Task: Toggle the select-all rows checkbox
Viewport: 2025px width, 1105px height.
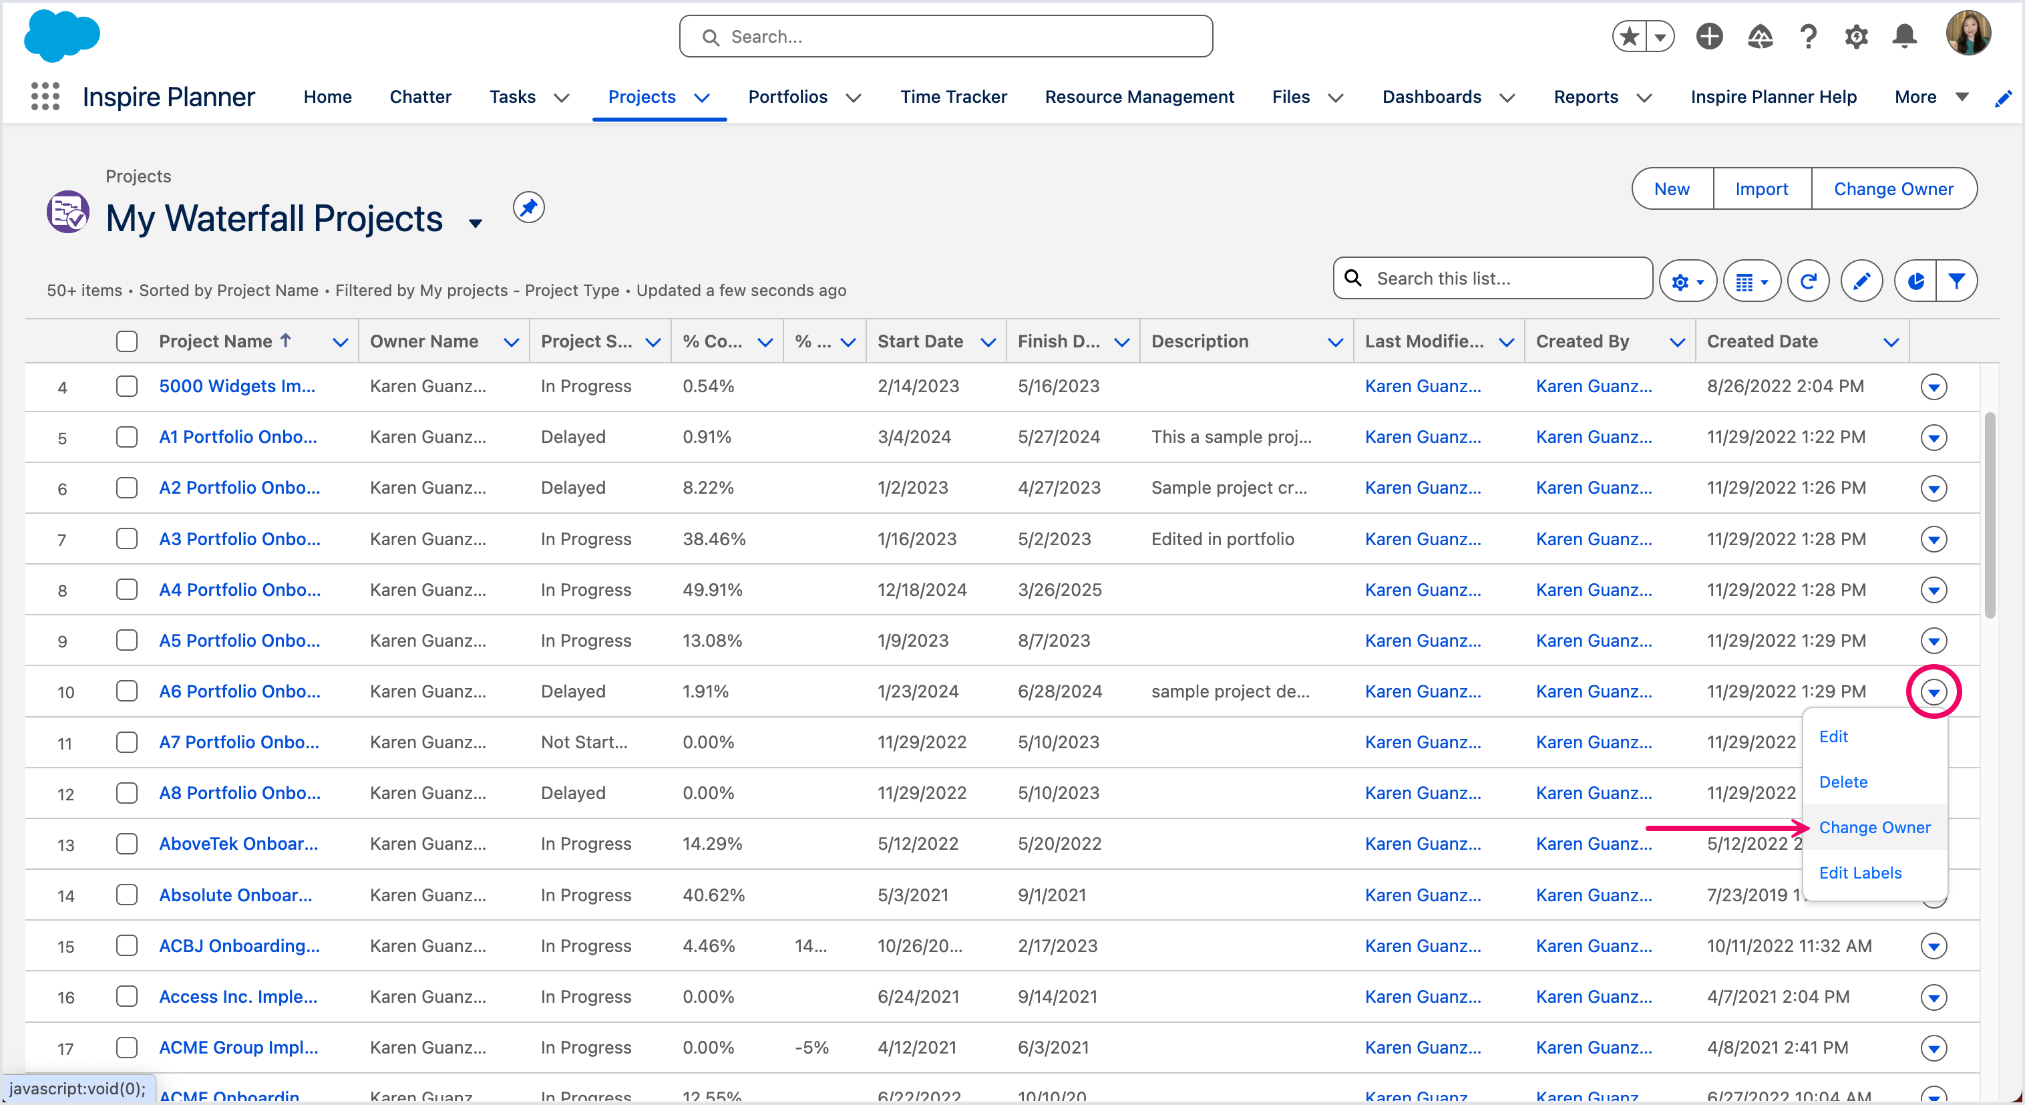Action: (x=127, y=341)
